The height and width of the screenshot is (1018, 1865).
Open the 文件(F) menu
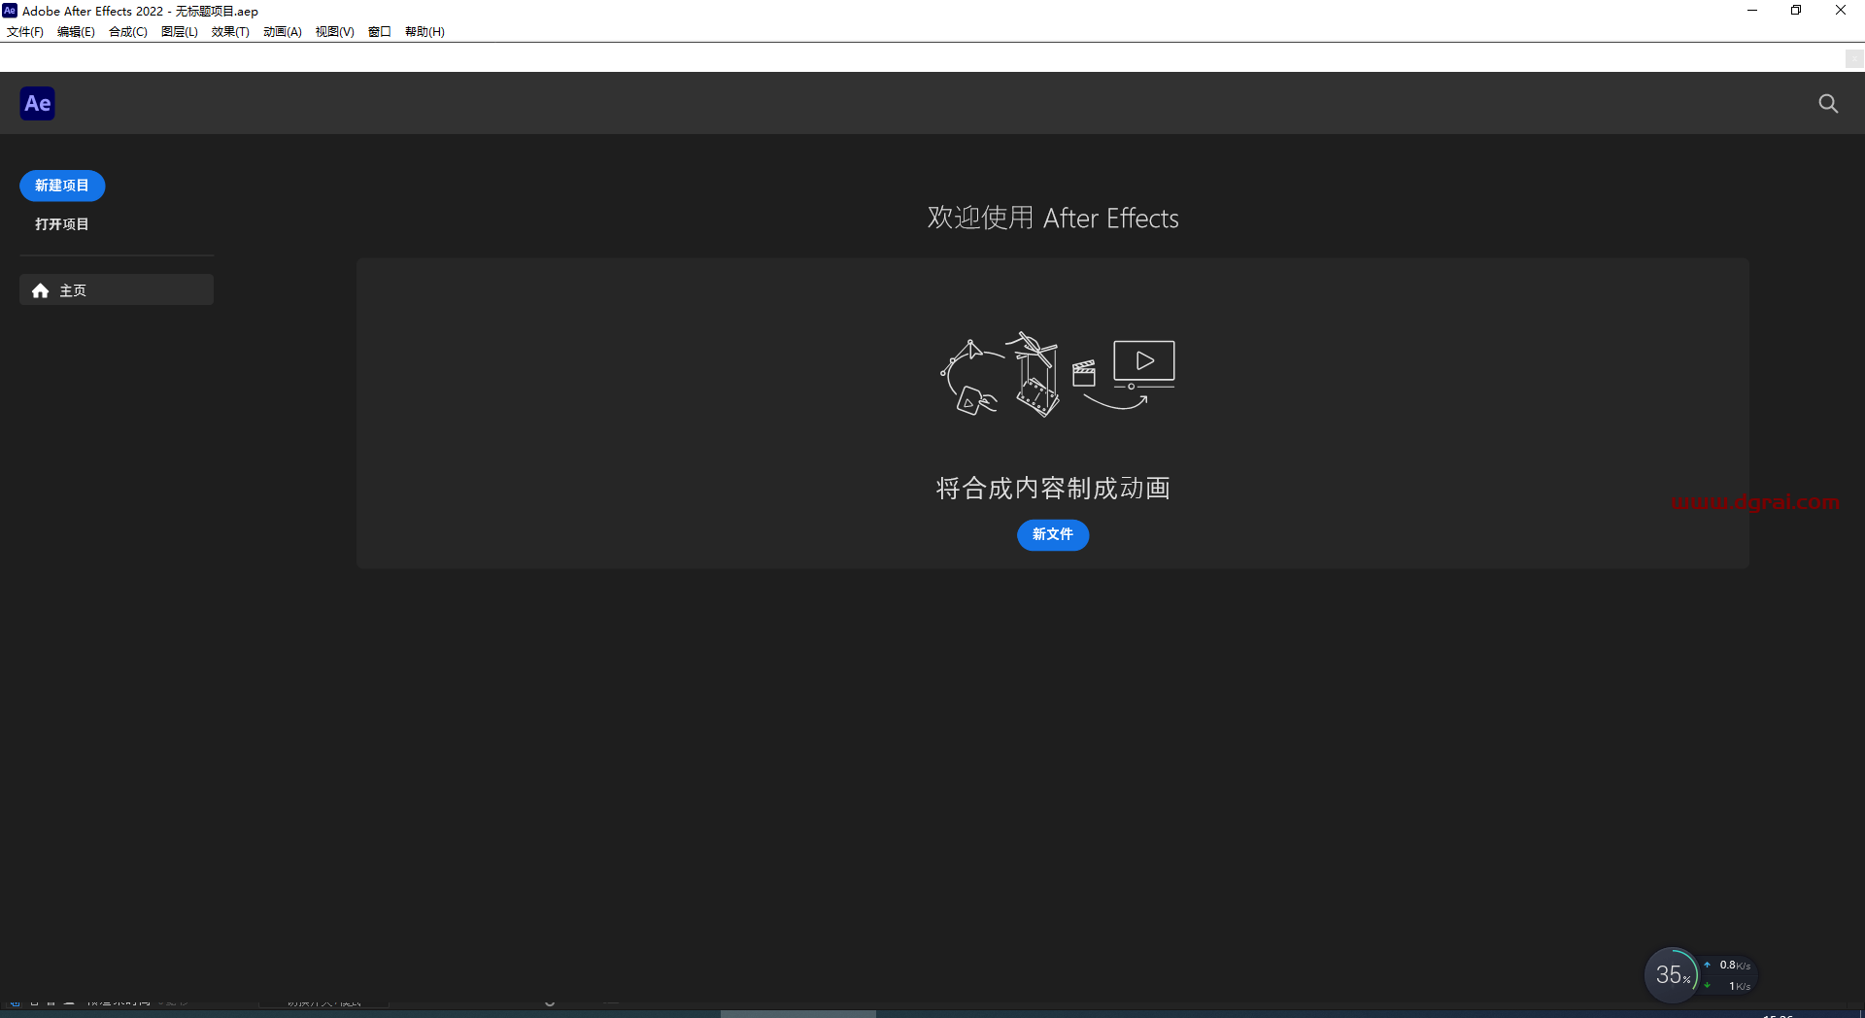coord(23,31)
